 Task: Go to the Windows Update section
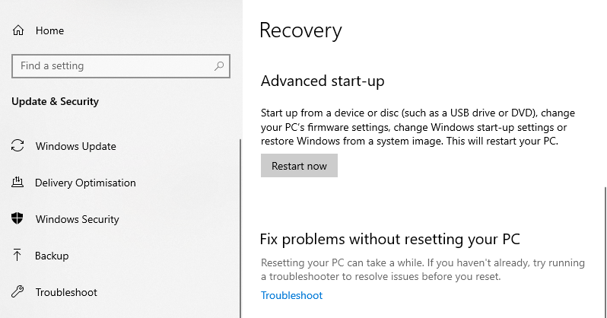click(x=76, y=146)
